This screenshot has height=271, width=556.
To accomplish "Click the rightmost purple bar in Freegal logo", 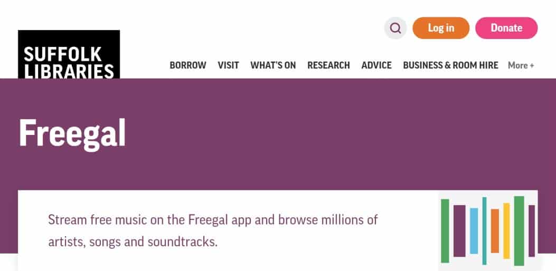I will coord(531,230).
